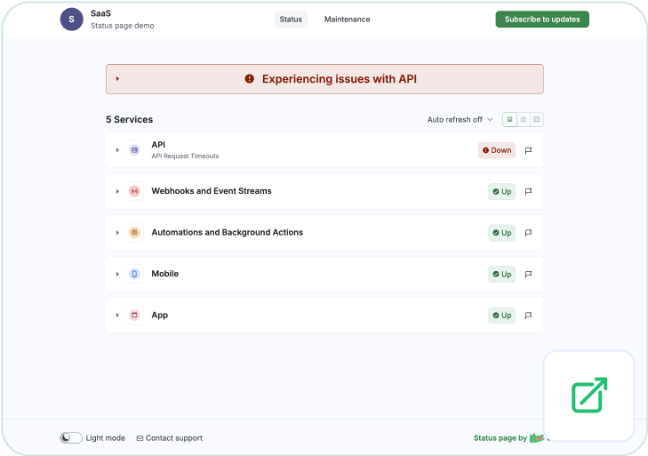Click the Up badge for Mobile
The image size is (648, 456).
(x=501, y=274)
